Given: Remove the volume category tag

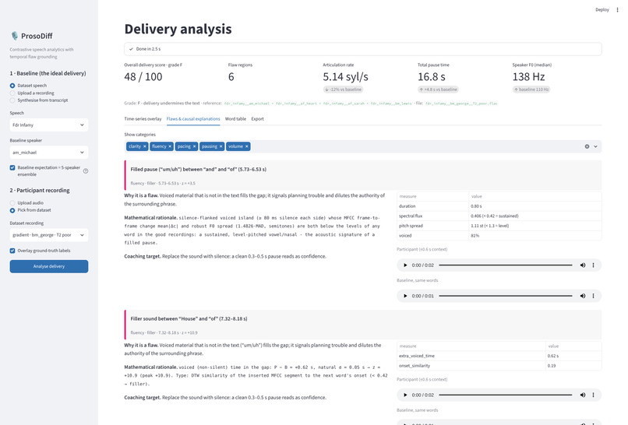Looking at the screenshot, I should click(247, 146).
